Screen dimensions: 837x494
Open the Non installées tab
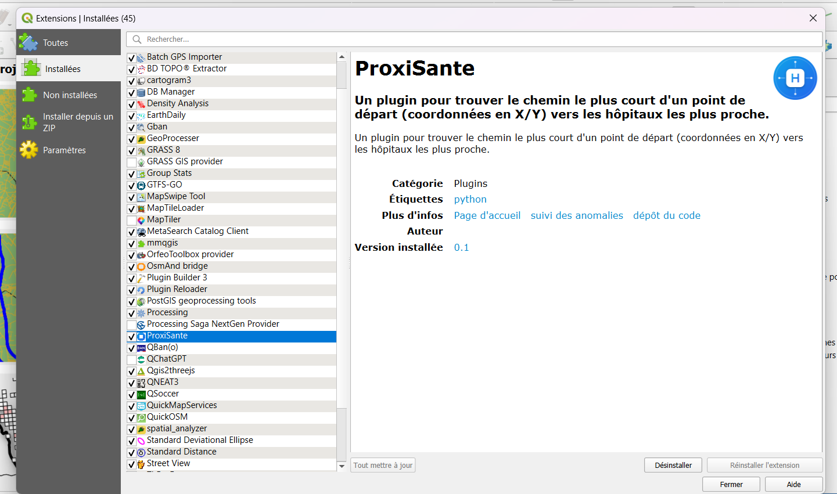point(69,95)
